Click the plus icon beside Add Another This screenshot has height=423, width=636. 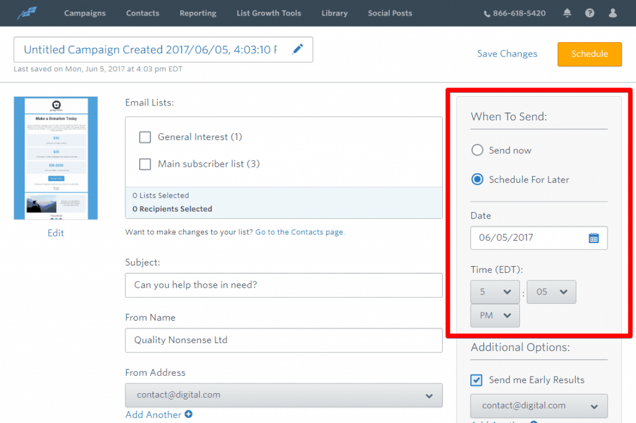coord(188,414)
